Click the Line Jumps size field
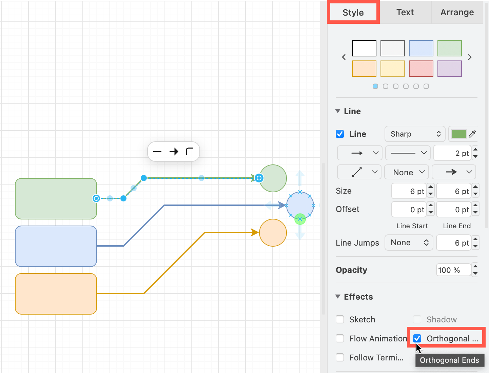Viewport: 489px width, 373px height. (454, 243)
